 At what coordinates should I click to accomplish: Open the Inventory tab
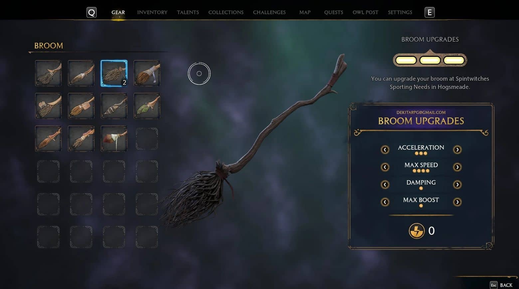(152, 12)
